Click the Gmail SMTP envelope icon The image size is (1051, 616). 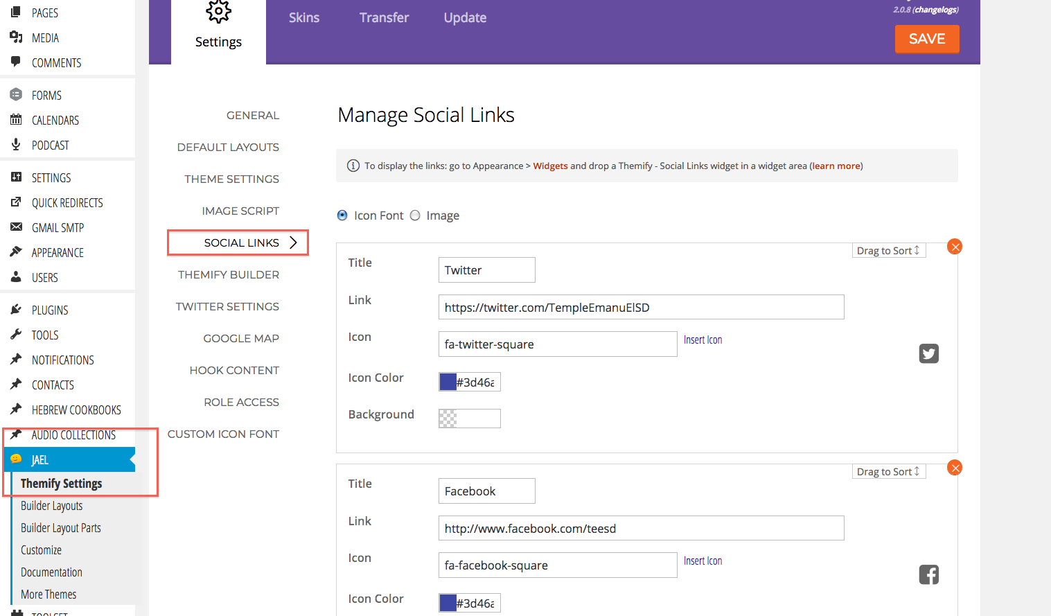pyautogui.click(x=16, y=227)
